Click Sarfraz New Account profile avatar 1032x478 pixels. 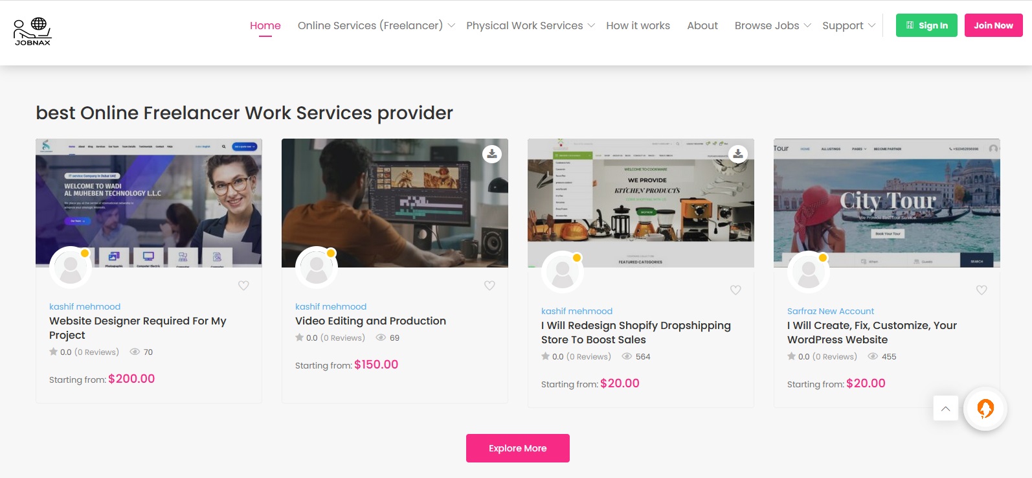(809, 271)
